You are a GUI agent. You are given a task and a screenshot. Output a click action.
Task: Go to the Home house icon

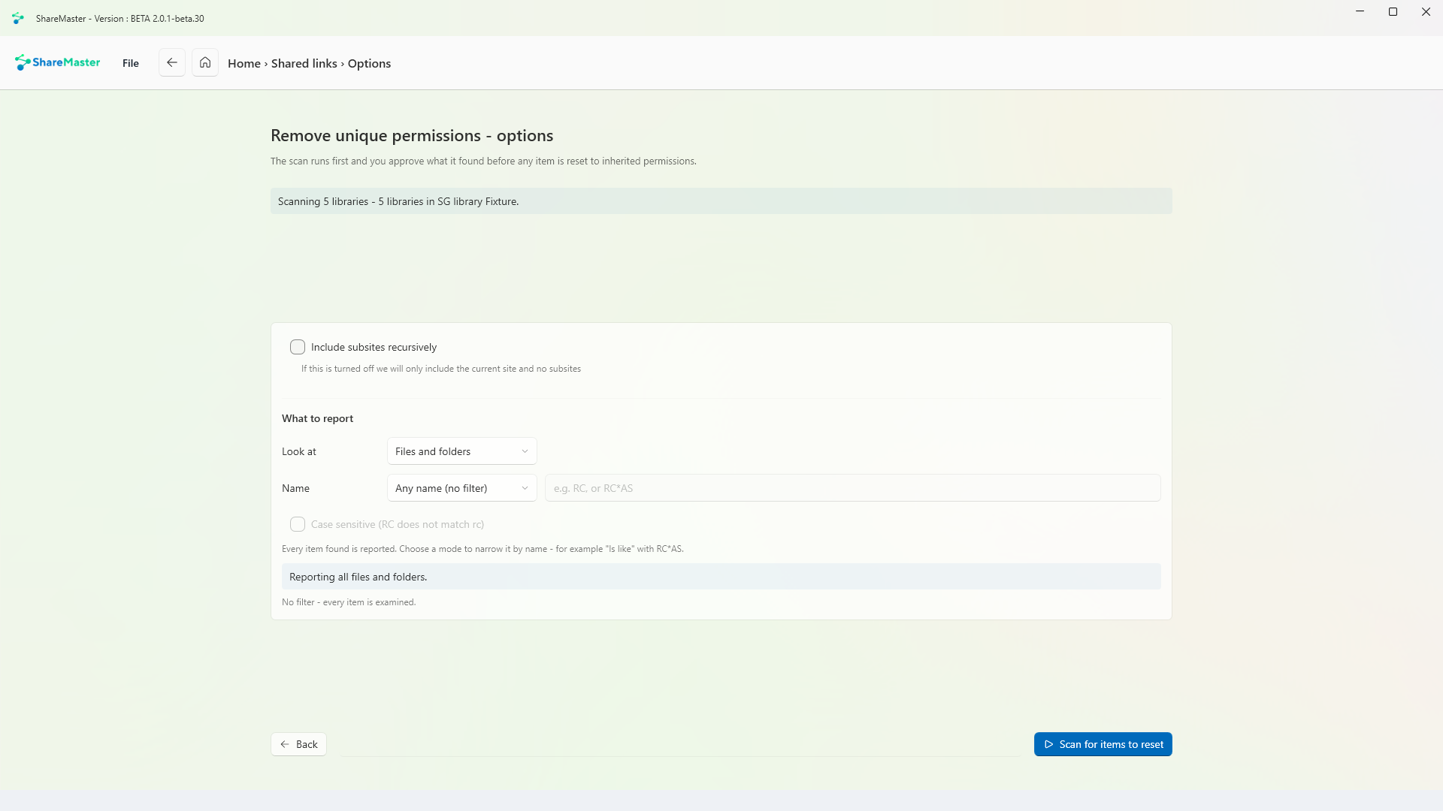pyautogui.click(x=205, y=62)
